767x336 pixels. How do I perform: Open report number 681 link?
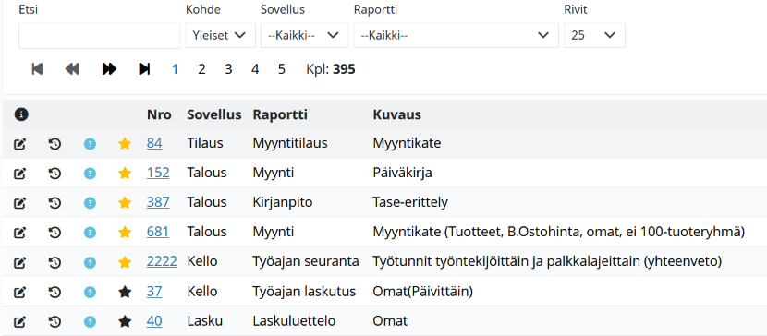click(x=158, y=232)
